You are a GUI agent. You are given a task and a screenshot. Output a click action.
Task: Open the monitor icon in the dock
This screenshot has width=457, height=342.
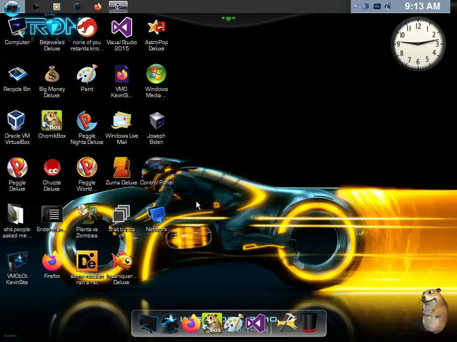[x=148, y=323]
